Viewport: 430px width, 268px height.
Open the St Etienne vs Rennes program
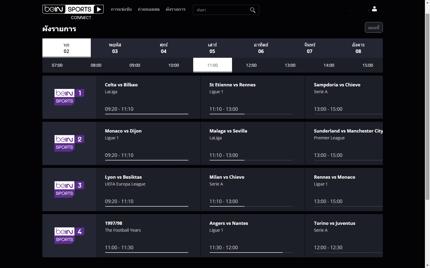tap(253, 97)
